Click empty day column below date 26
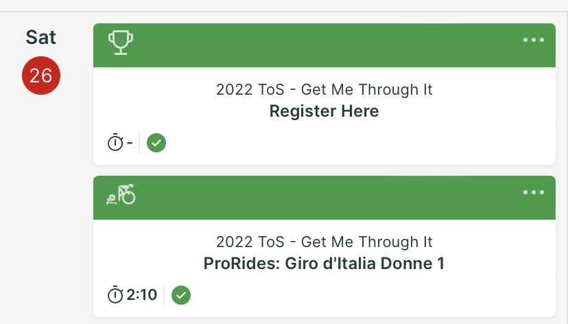This screenshot has width=568, height=324. click(41, 206)
